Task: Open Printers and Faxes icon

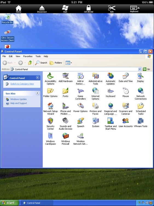Action: tap(95, 109)
